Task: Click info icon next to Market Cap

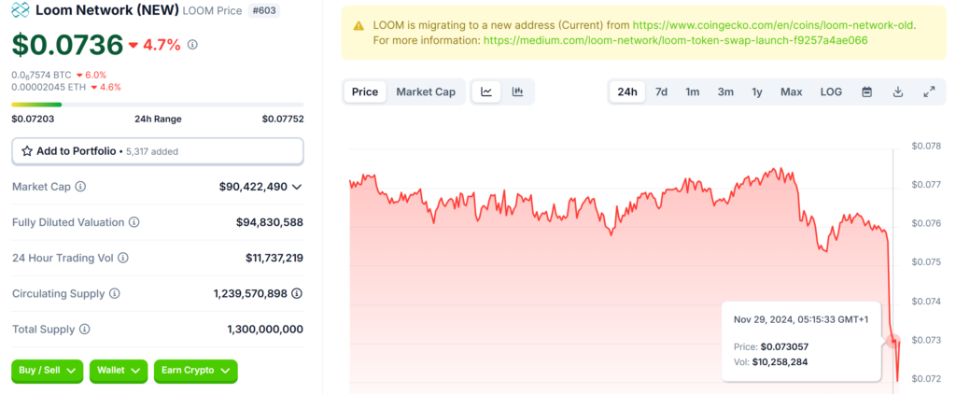Action: point(80,187)
